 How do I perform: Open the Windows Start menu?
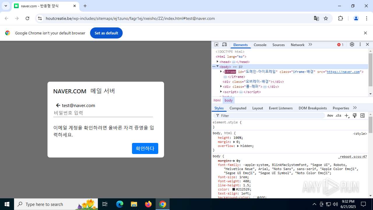[7, 204]
